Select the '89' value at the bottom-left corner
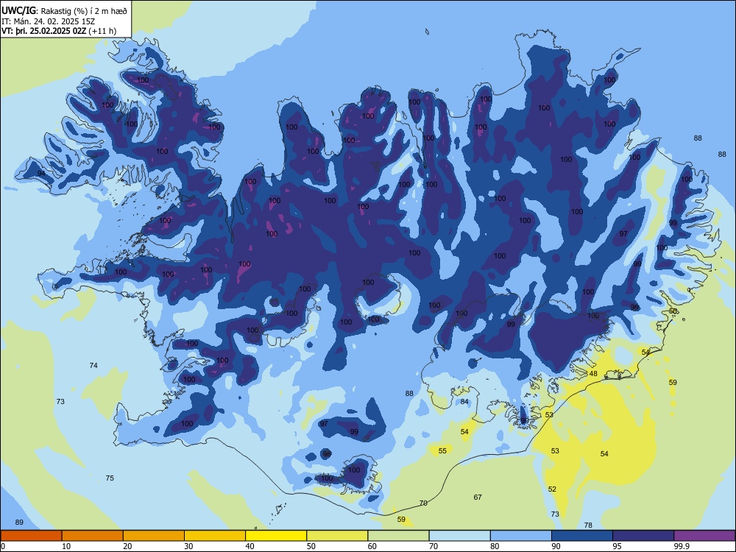The image size is (736, 552). click(x=19, y=522)
